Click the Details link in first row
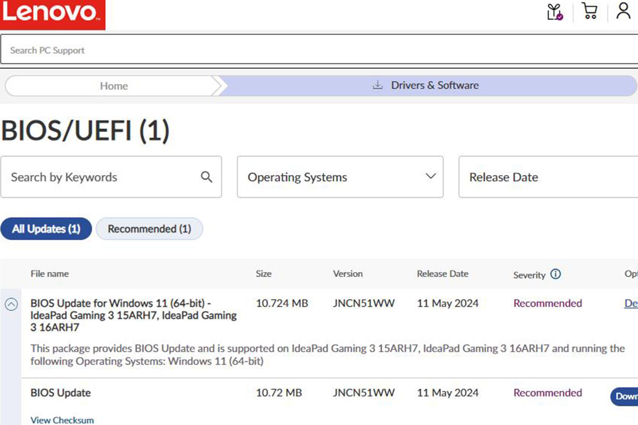Screen dimensions: 638x425 [x=630, y=303]
